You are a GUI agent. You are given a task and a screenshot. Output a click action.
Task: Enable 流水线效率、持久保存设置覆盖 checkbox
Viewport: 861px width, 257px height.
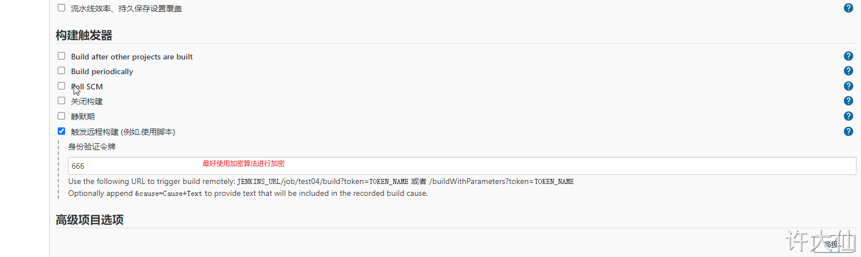(61, 8)
